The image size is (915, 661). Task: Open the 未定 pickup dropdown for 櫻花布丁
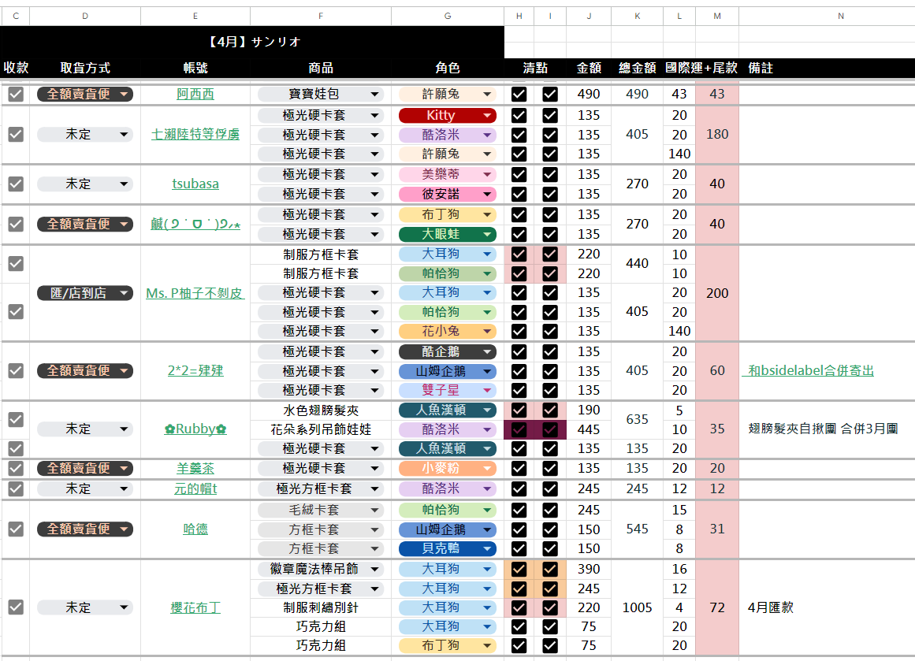click(84, 607)
